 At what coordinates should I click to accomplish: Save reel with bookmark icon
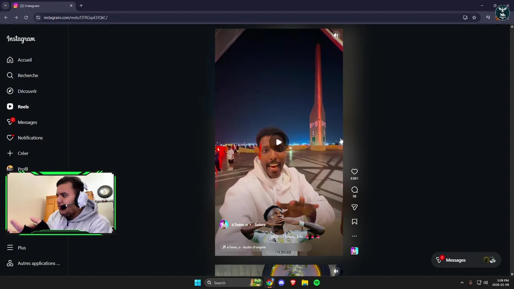[x=355, y=222]
